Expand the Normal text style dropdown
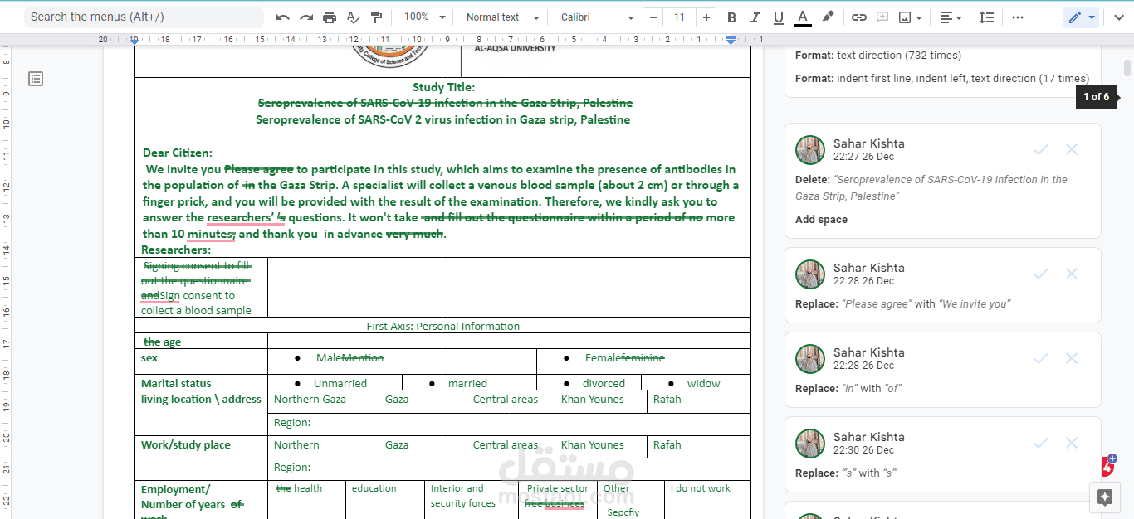 (501, 17)
